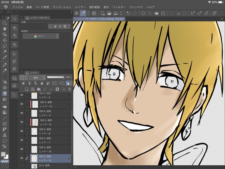The width and height of the screenshot is (225, 169).
Task: Open the カラー expression color dropdown
Action: (x=41, y=36)
